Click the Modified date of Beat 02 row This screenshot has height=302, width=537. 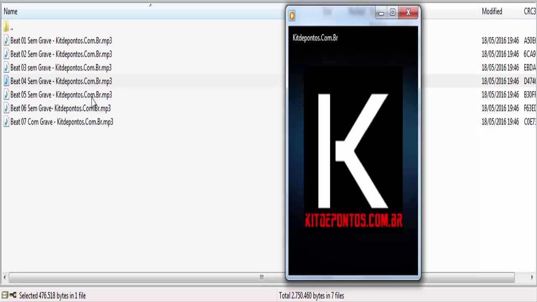[x=500, y=54]
